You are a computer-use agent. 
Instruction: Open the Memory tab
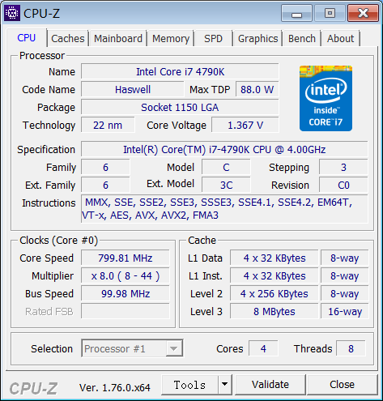pyautogui.click(x=171, y=39)
